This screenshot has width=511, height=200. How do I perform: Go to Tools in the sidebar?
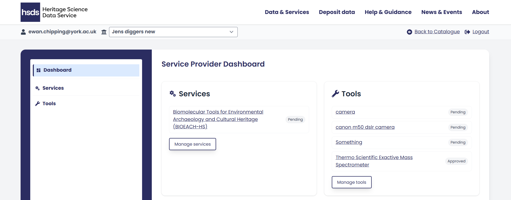tap(86, 103)
